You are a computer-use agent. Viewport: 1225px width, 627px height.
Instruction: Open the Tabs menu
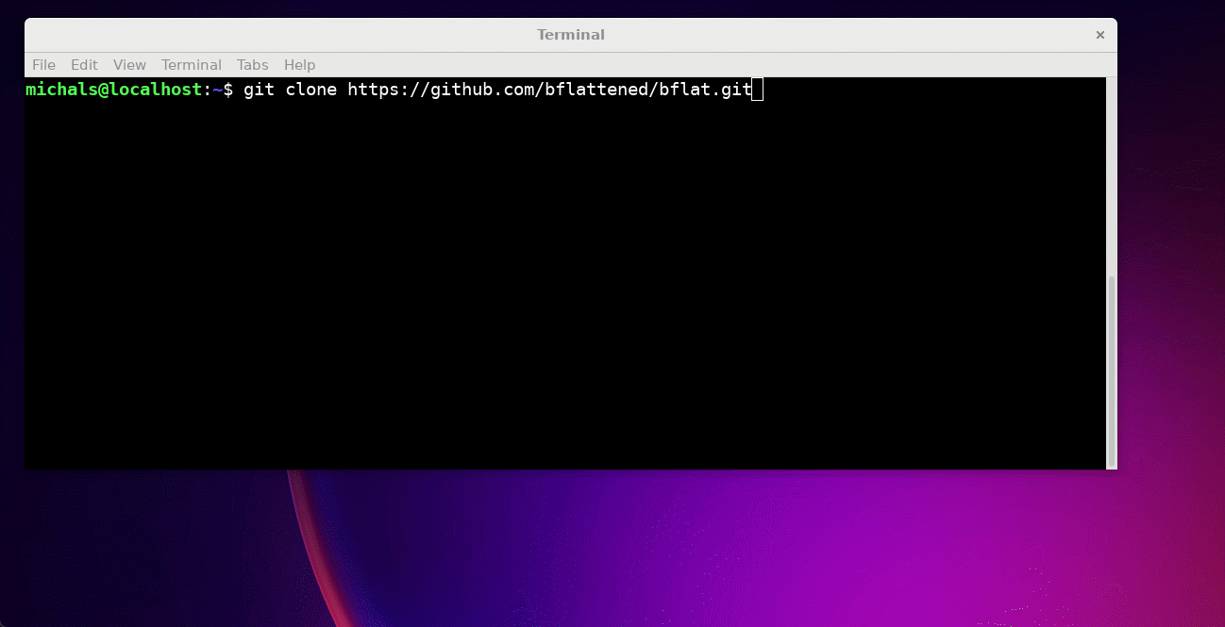click(x=252, y=65)
